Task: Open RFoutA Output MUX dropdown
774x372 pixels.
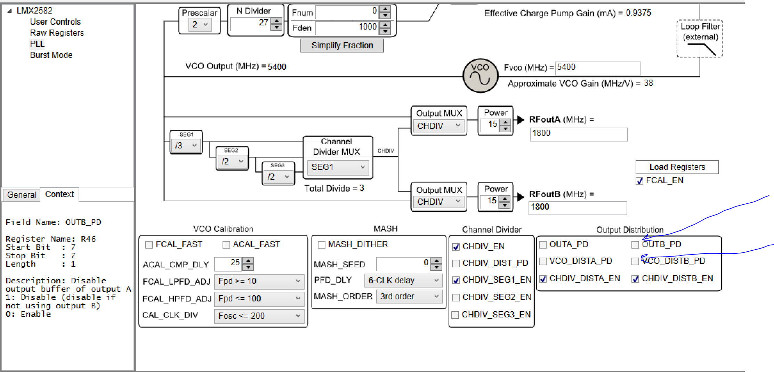Action: coord(439,126)
